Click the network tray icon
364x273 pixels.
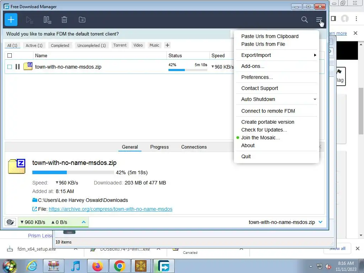tap(320, 267)
